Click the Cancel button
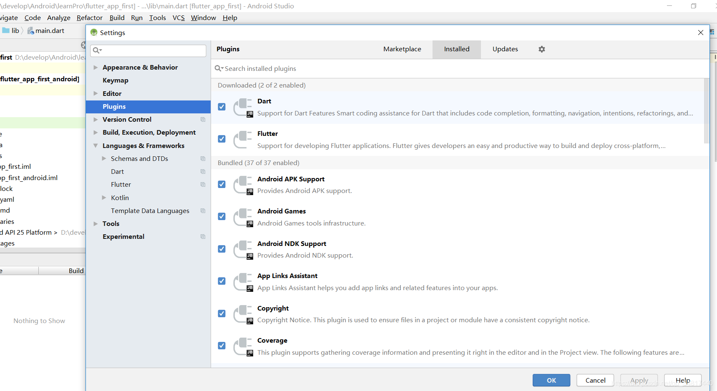The height and width of the screenshot is (391, 717). 595,380
